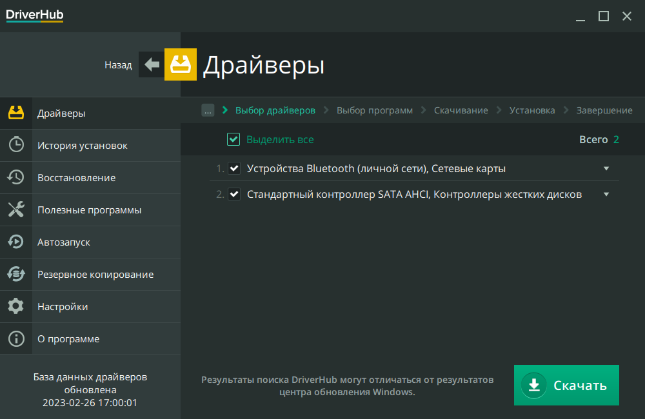Viewport: 645px width, 419px height.
Task: Click the Настройки gear icon
Action: tap(16, 307)
